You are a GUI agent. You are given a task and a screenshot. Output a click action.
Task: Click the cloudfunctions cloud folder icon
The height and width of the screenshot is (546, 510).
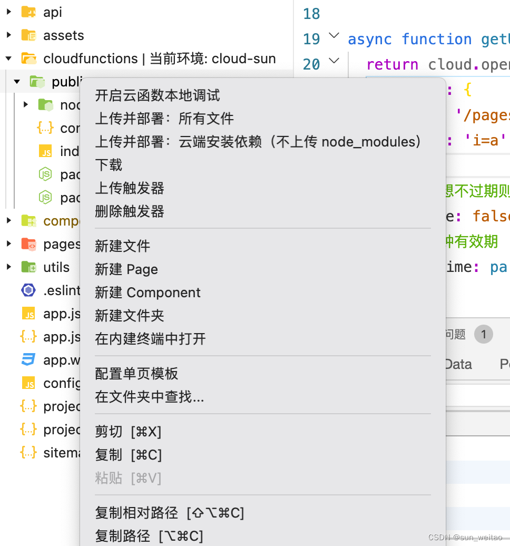tap(28, 58)
